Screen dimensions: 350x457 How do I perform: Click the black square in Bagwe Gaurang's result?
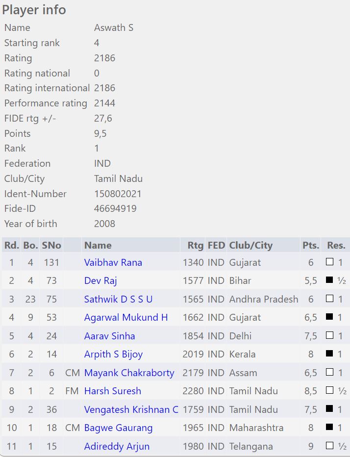coord(329,428)
